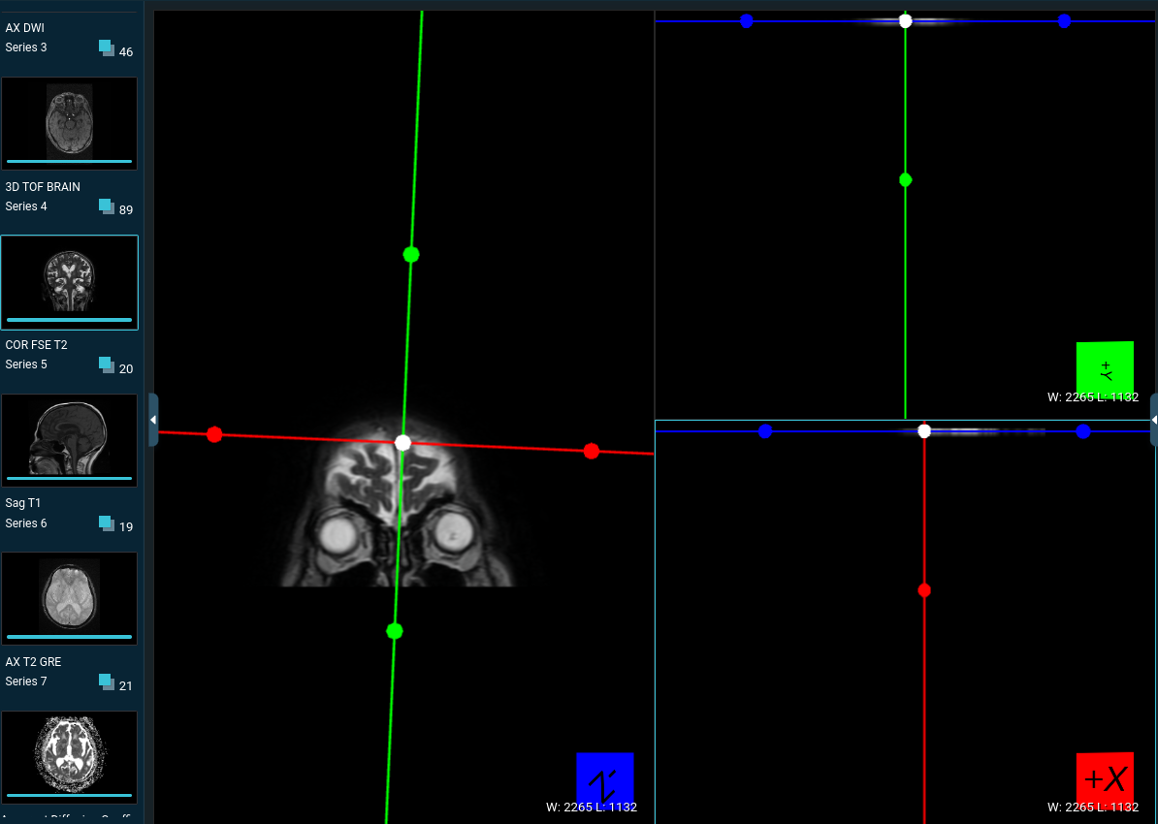Click the Series 7 text

tap(26, 681)
